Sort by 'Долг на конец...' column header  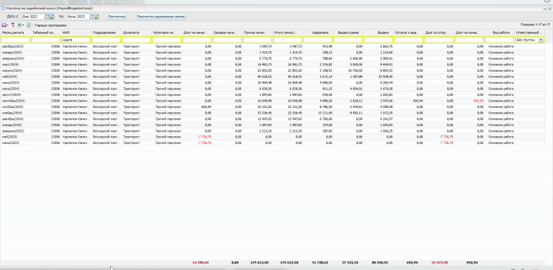469,32
